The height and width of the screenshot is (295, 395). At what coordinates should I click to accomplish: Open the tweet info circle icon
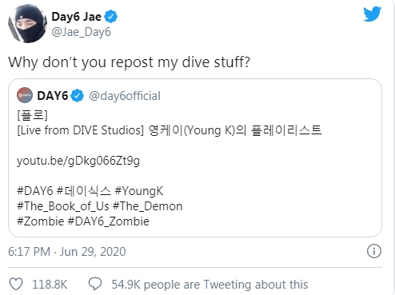click(x=374, y=251)
